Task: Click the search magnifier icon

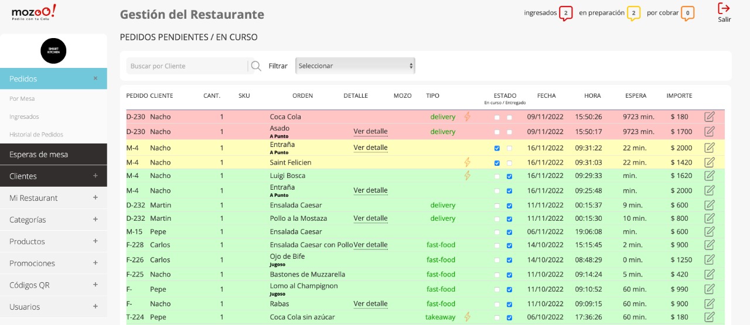Action: (256, 66)
